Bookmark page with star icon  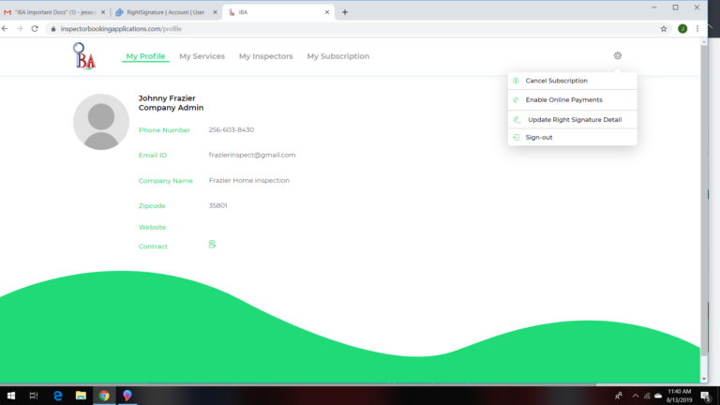(664, 29)
